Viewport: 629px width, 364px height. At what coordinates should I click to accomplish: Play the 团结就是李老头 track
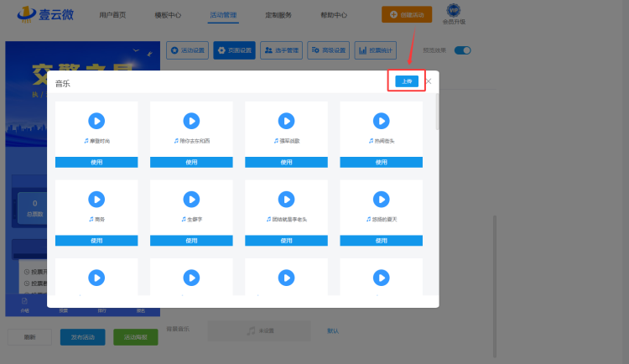pyautogui.click(x=286, y=199)
